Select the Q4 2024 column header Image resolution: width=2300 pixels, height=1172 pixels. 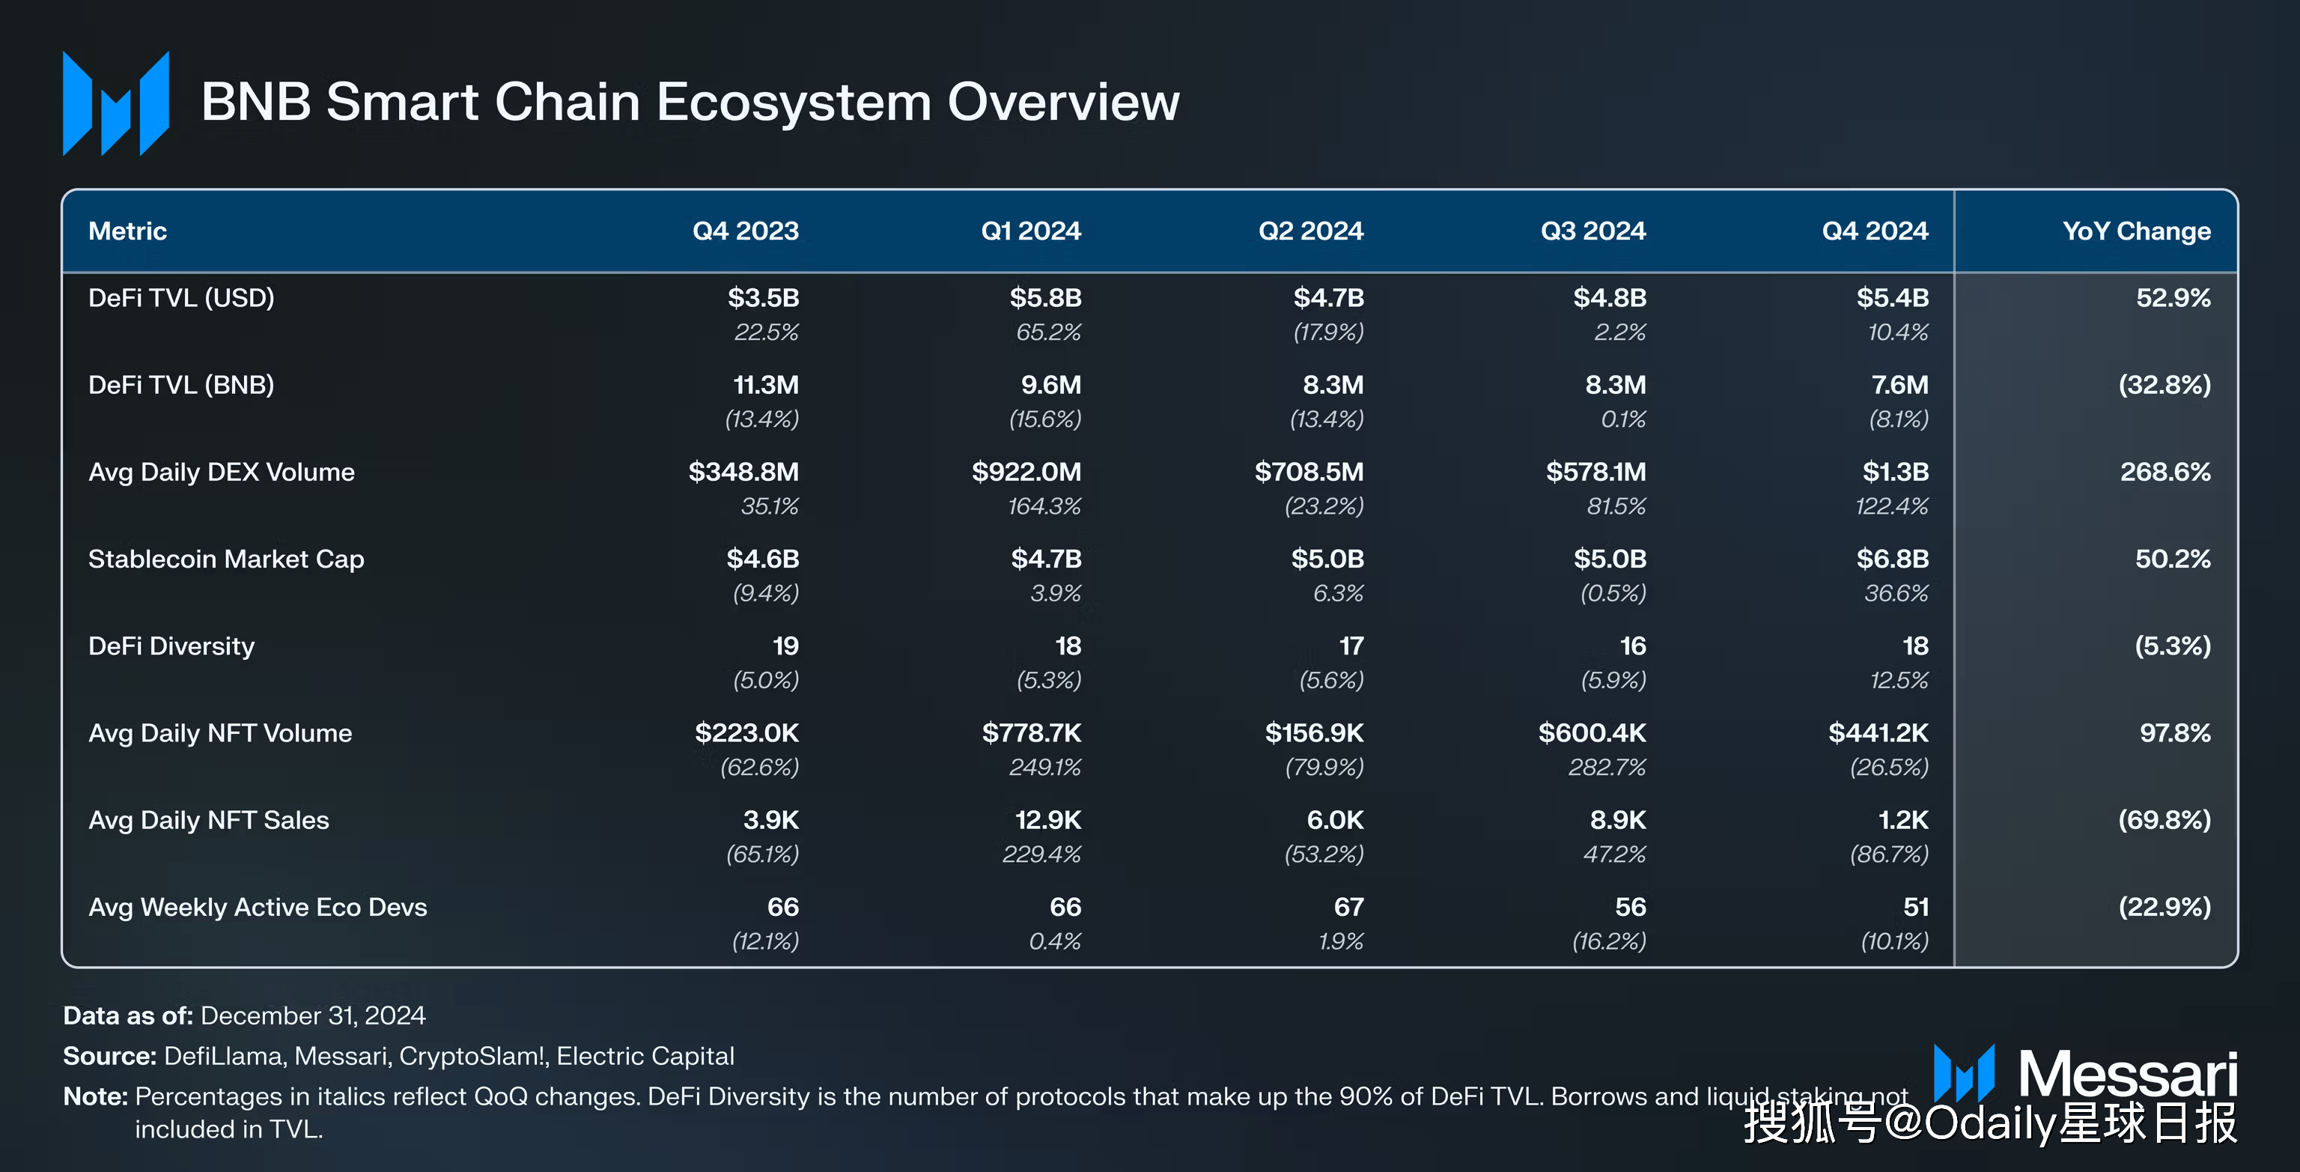point(1875,231)
